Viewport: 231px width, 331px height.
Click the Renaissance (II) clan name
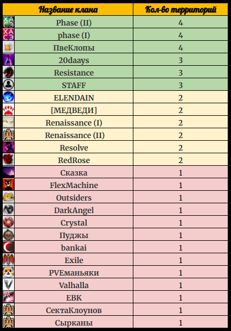coord(75,135)
